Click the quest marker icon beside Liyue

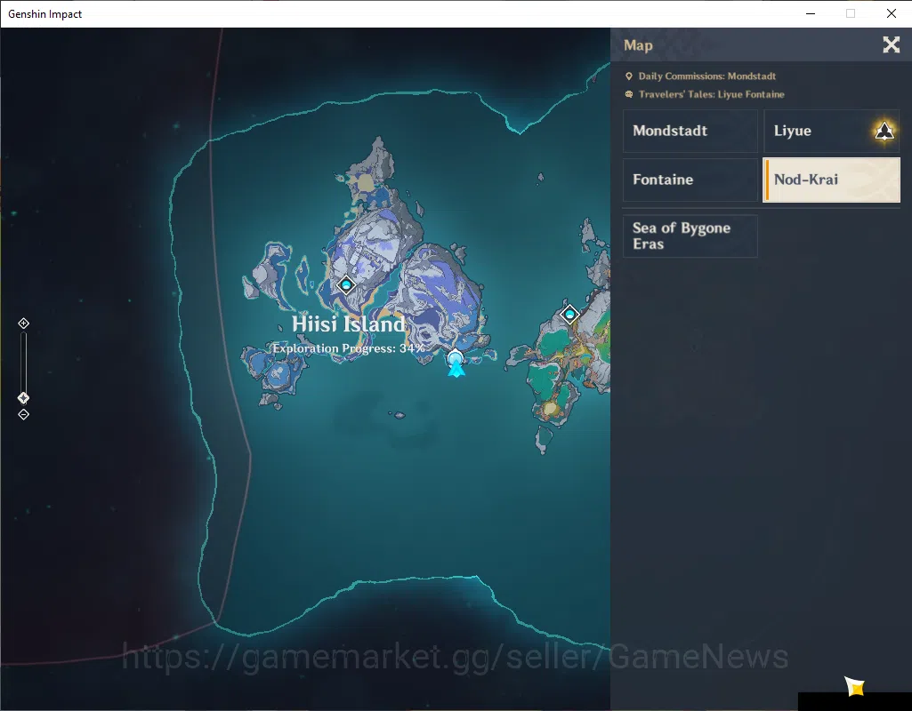[884, 131]
